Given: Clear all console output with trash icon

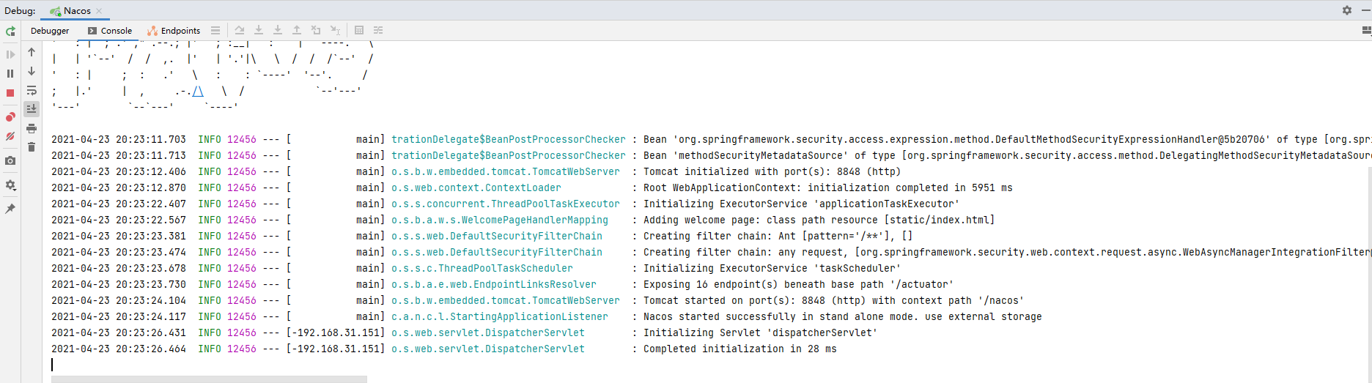Looking at the screenshot, I should [x=32, y=147].
